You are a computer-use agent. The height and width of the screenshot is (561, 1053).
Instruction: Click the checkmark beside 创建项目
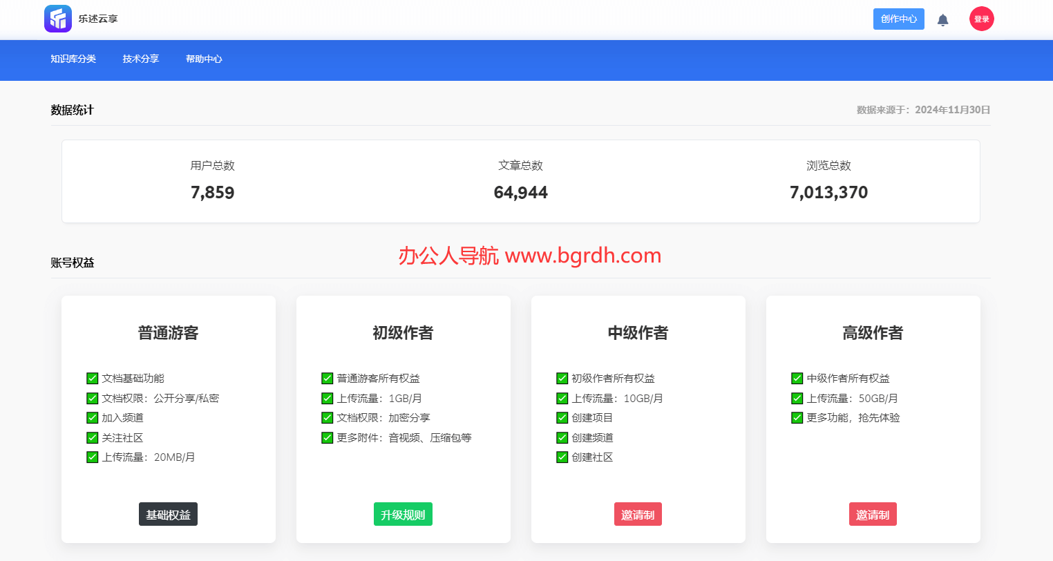coord(562,418)
